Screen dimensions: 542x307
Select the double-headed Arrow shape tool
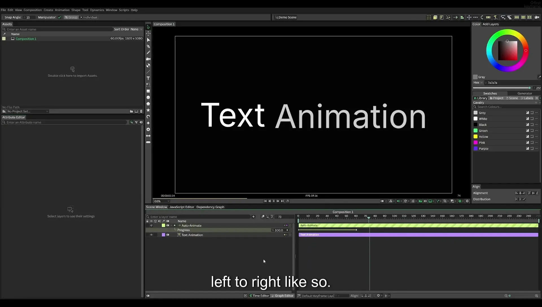(148, 136)
